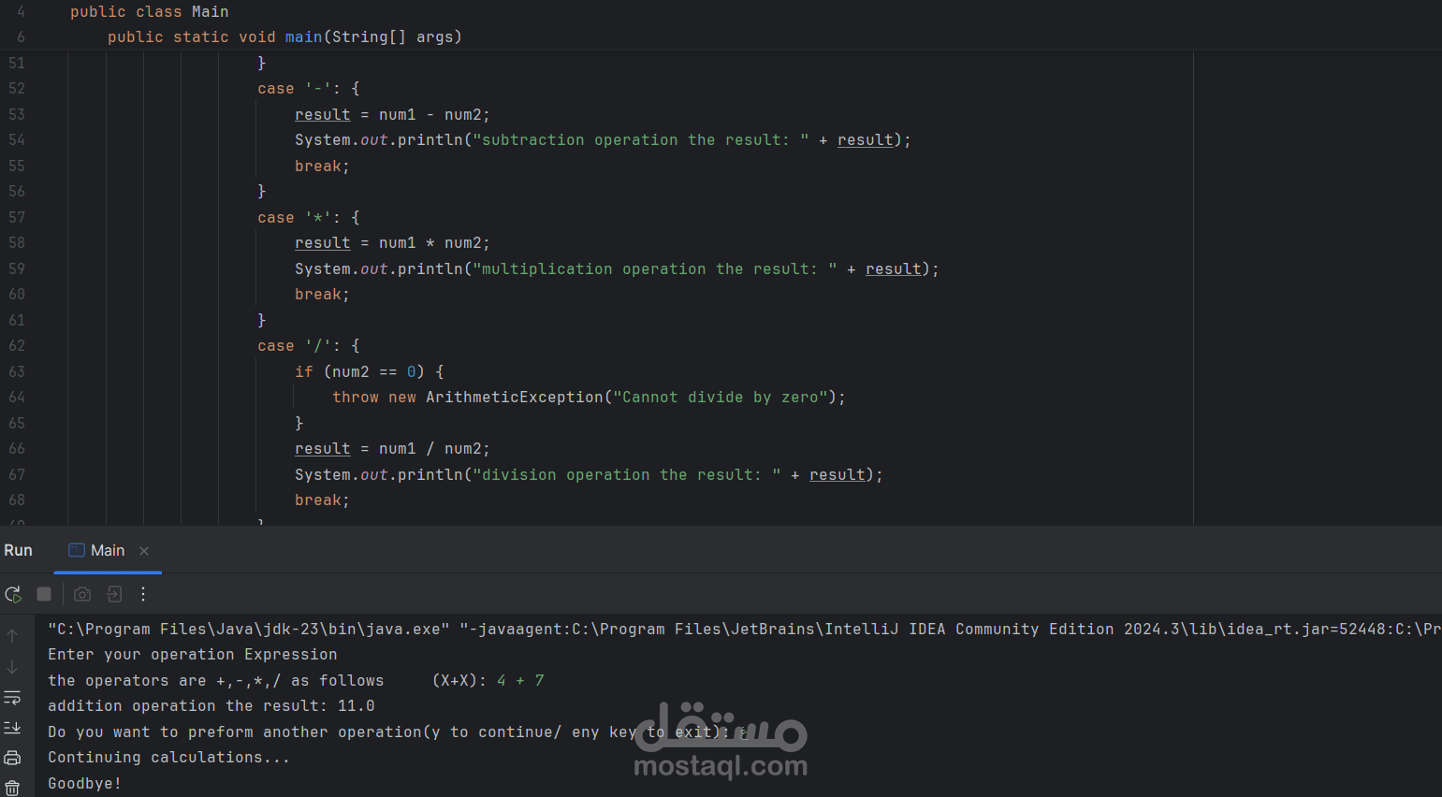Stop the running process
Viewport: 1442px width, 797px height.
pos(44,594)
